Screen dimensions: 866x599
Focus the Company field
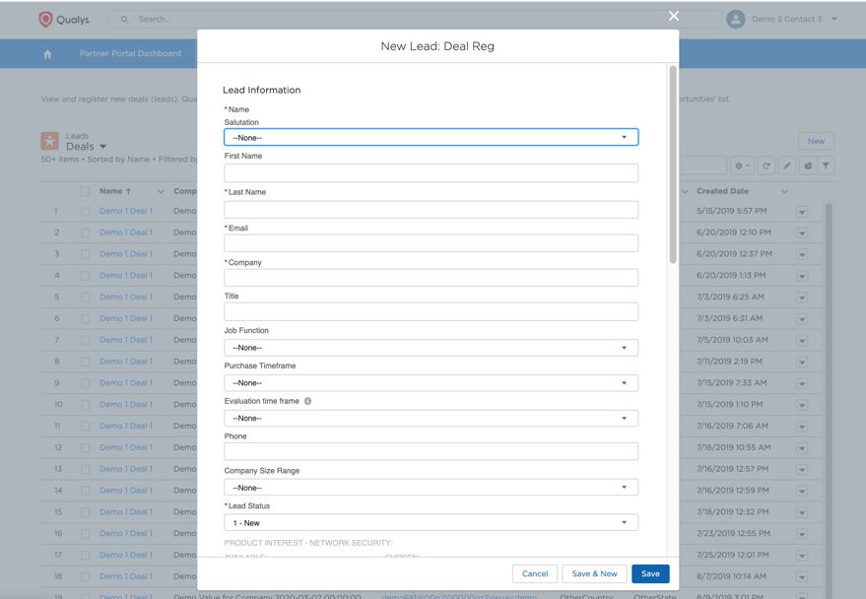pos(431,278)
